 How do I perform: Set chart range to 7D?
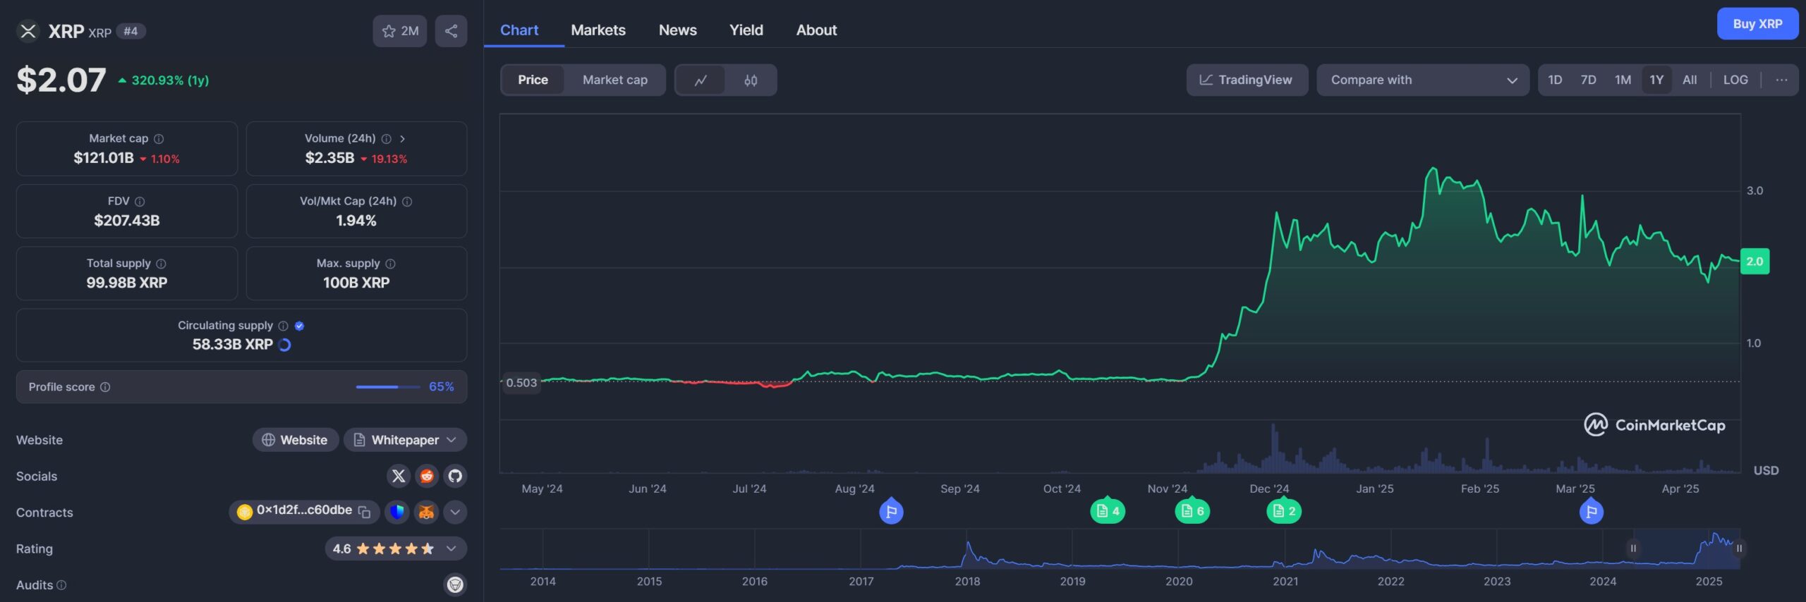[1588, 80]
